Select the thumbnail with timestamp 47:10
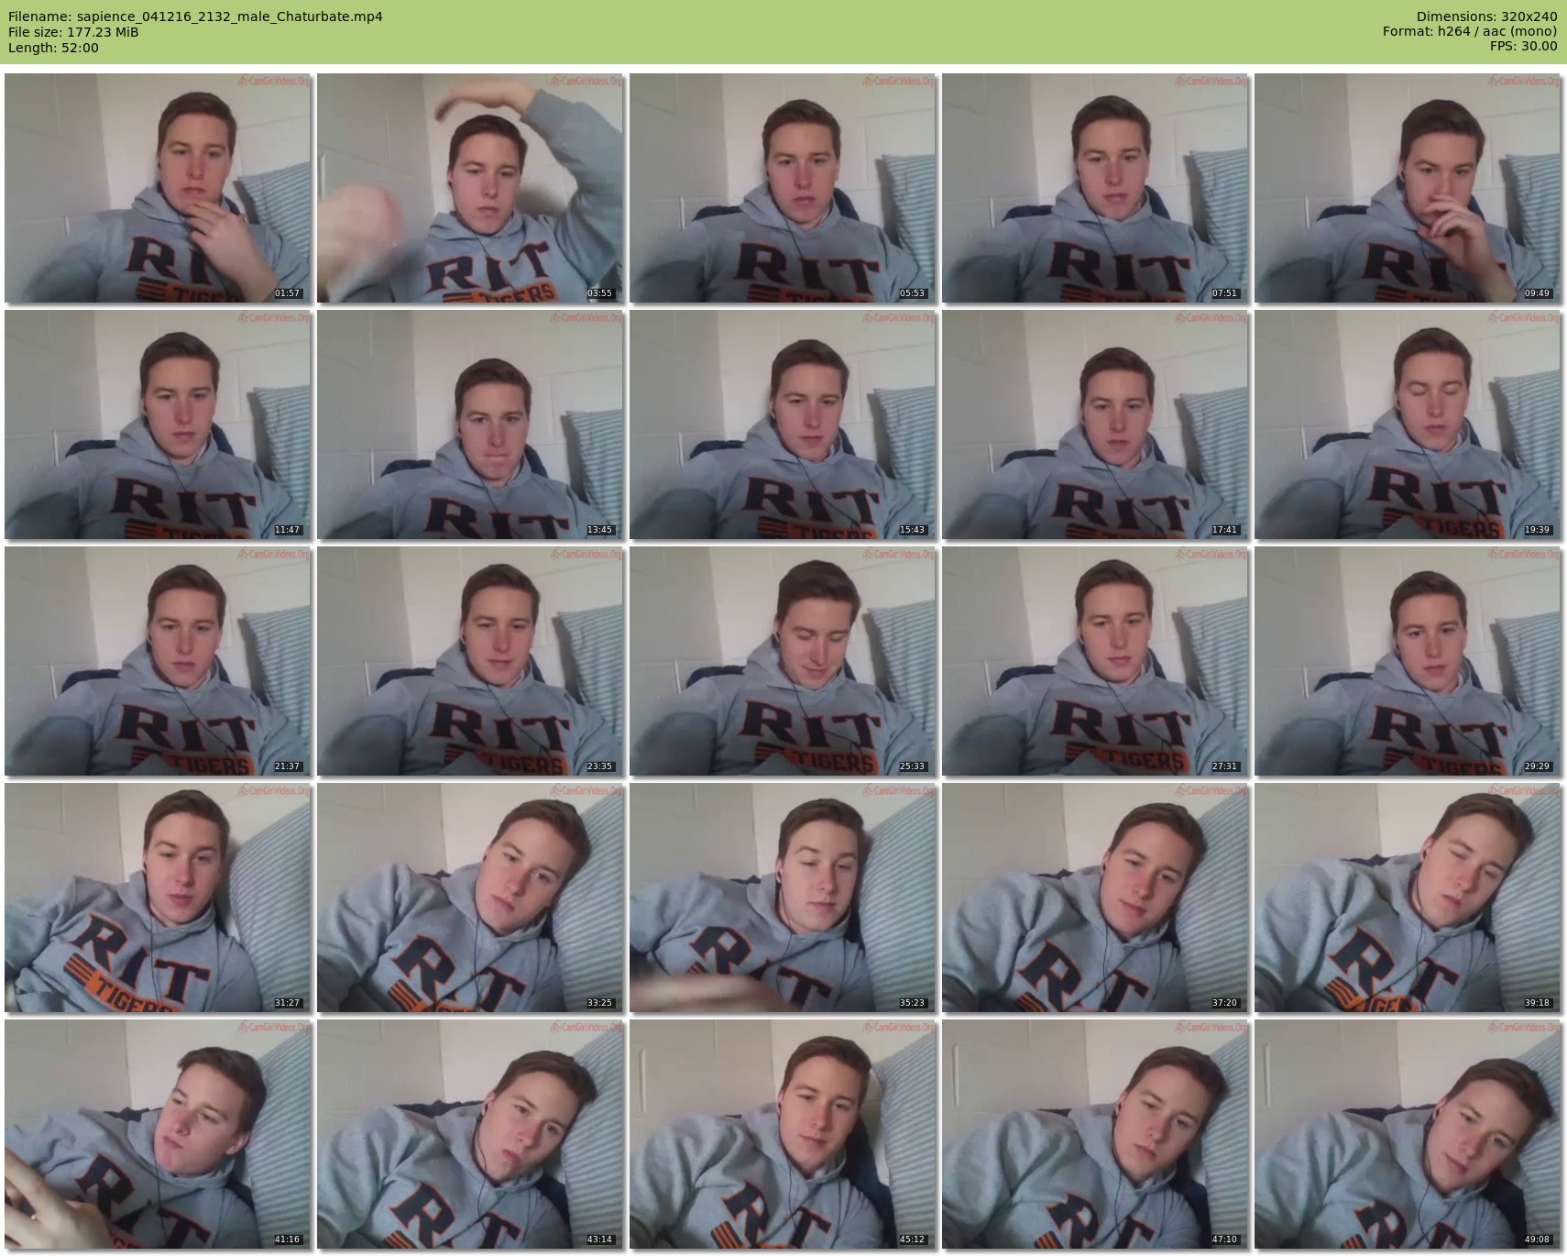 (1095, 1134)
